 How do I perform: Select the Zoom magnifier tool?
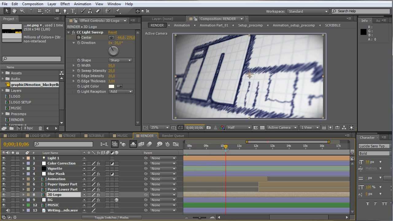click(x=22, y=11)
